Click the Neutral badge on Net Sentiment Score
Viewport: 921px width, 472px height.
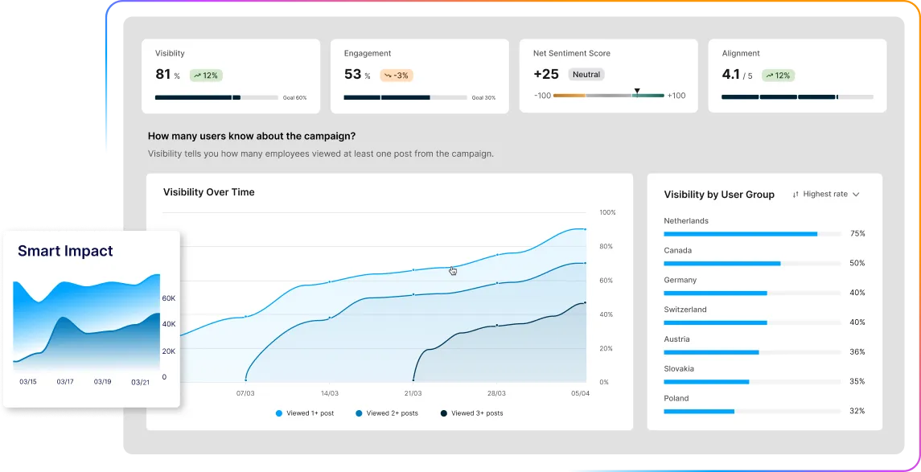(x=586, y=74)
